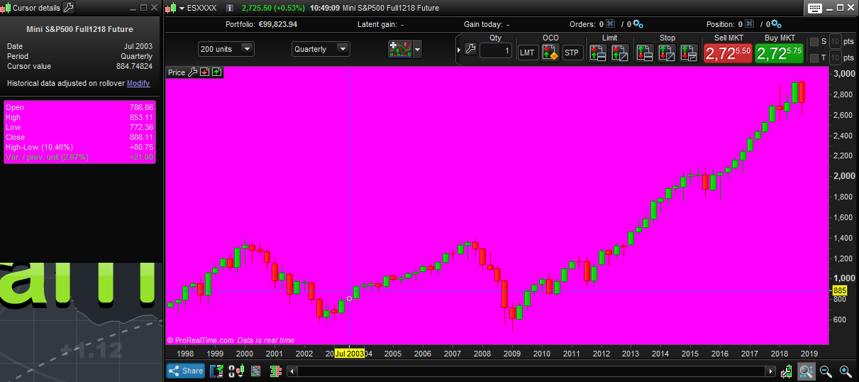Click the add indicator icon
The image size is (859, 382).
399,49
